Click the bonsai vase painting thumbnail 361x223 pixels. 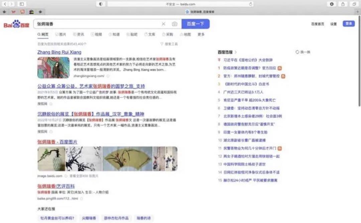51,159
